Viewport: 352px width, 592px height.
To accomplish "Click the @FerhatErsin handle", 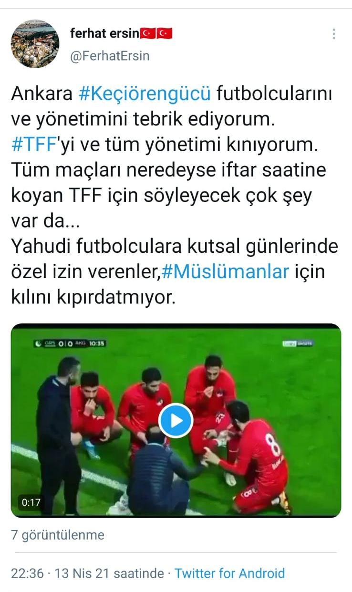I will click(x=110, y=56).
